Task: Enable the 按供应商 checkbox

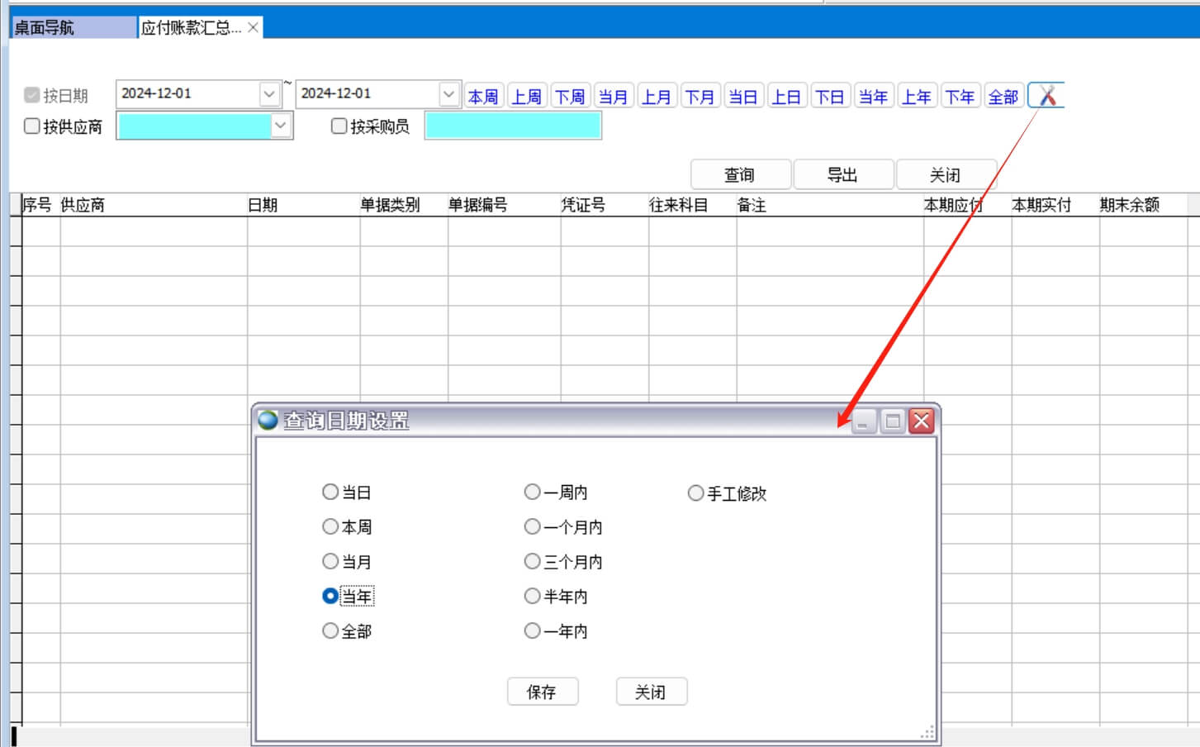Action: [32, 126]
